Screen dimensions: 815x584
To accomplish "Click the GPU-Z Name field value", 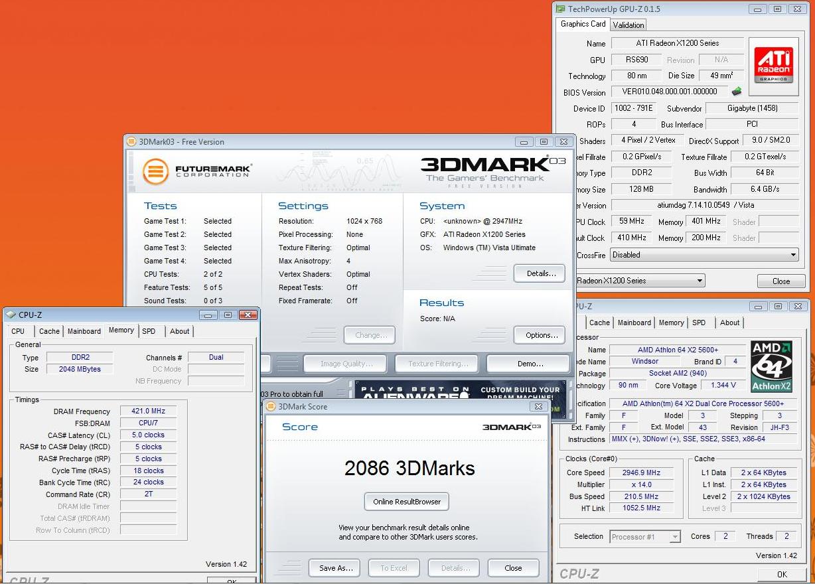I will click(678, 43).
